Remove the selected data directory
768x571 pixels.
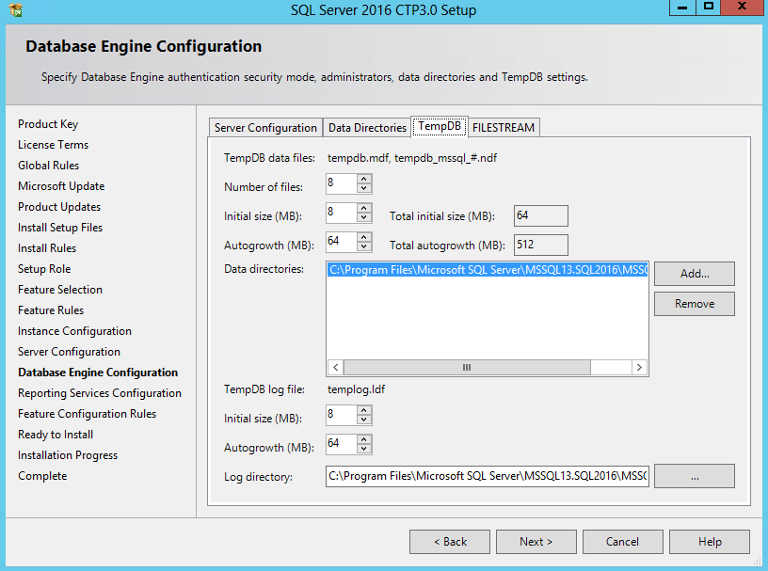pyautogui.click(x=694, y=304)
